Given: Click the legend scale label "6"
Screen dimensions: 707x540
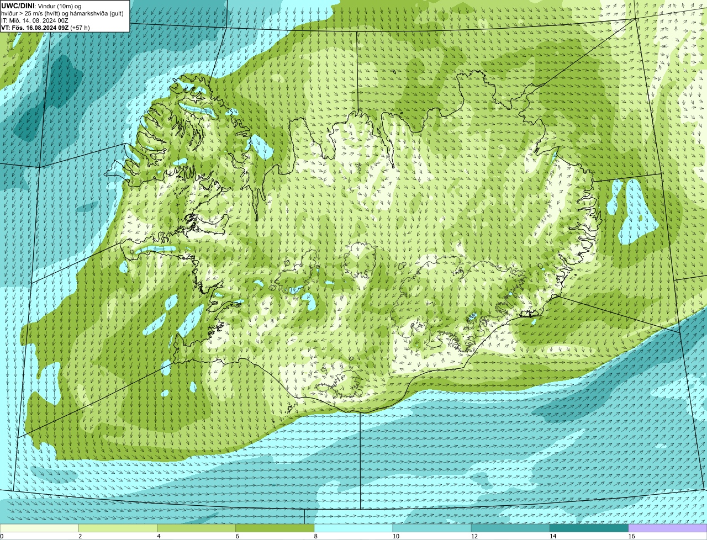Looking at the screenshot, I should pos(238,536).
